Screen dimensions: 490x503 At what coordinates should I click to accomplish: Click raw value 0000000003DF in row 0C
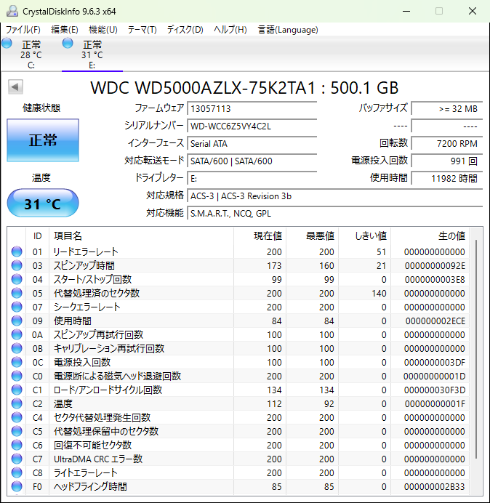435,363
